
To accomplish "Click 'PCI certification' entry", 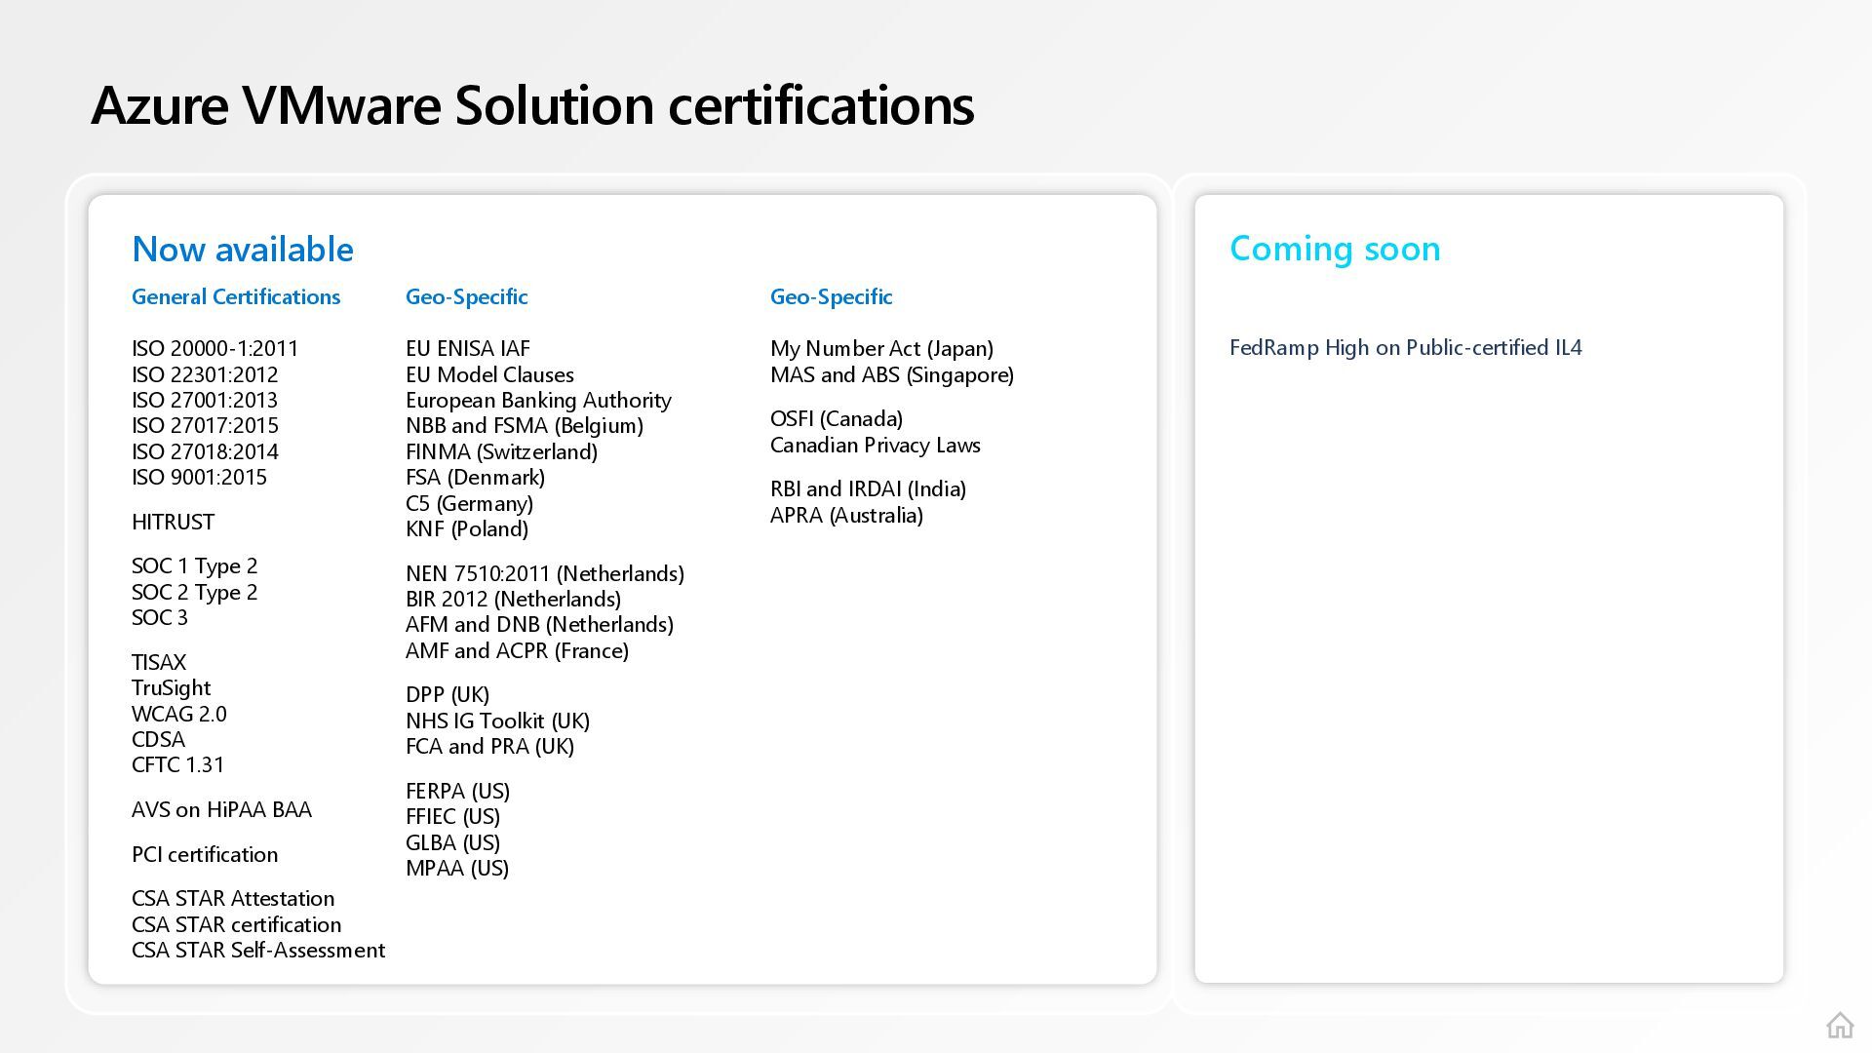I will (205, 854).
